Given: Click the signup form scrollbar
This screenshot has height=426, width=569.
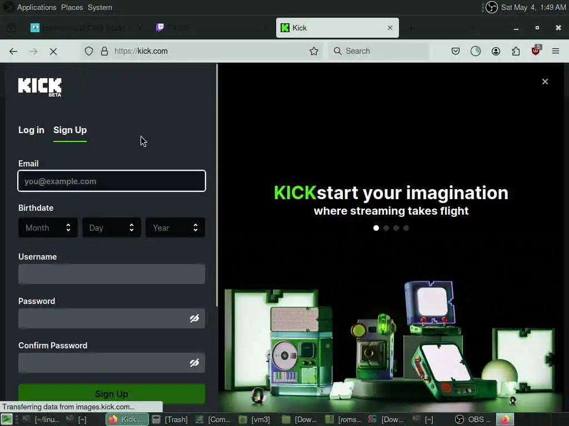Looking at the screenshot, I should point(217,185).
